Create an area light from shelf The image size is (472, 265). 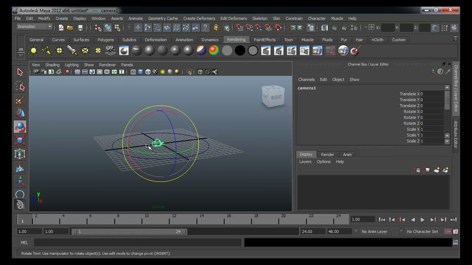[x=85, y=51]
